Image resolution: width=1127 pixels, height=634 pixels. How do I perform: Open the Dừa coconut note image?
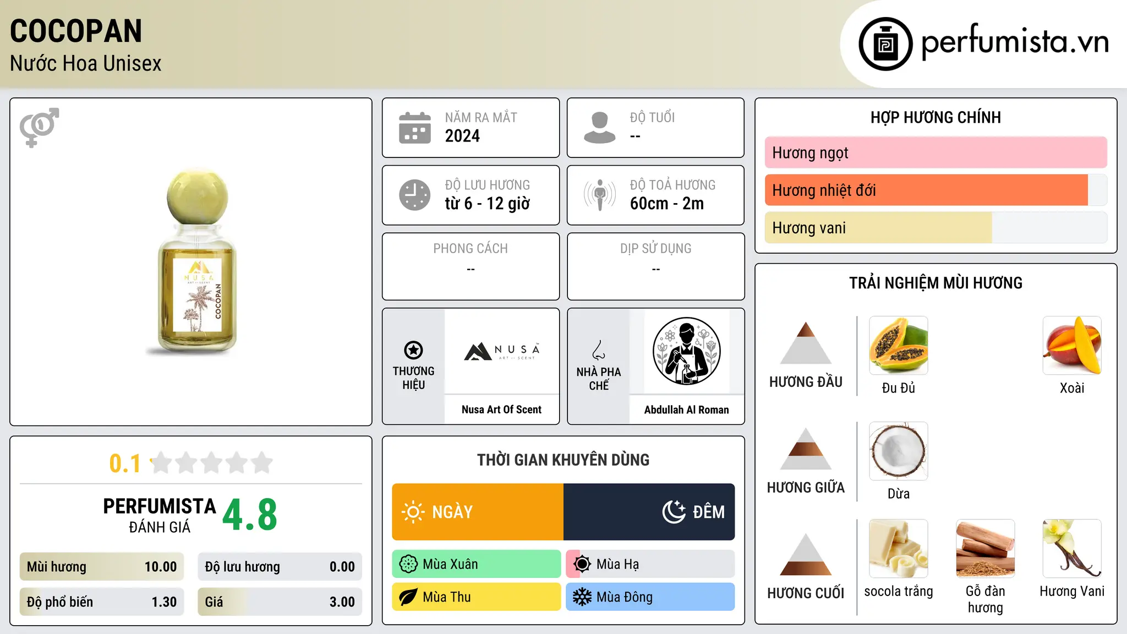(899, 451)
